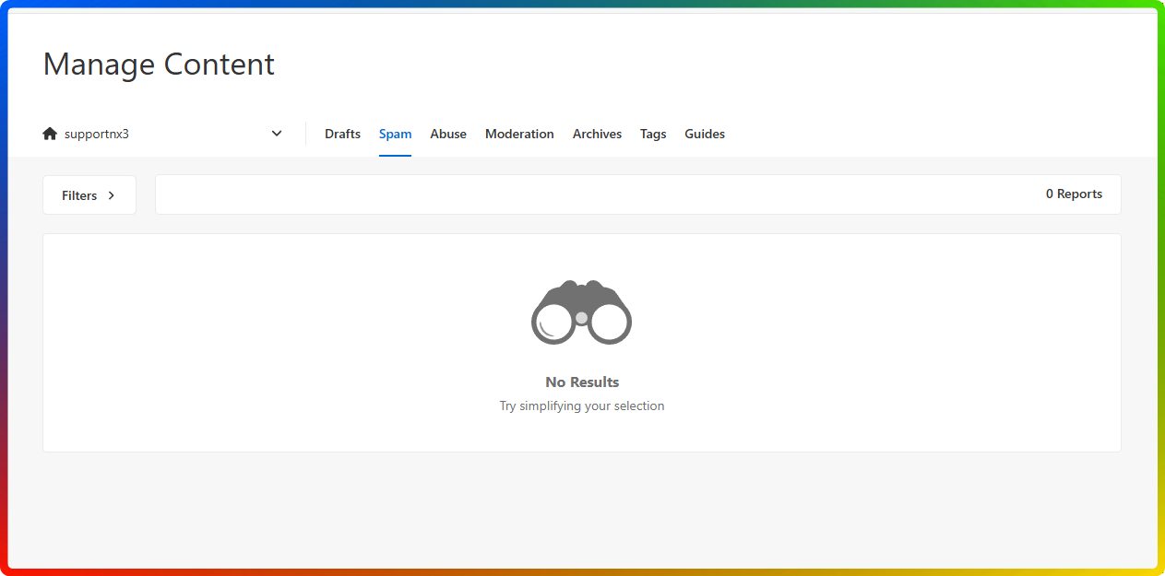Click the divider between selector and Drafts

click(305, 134)
